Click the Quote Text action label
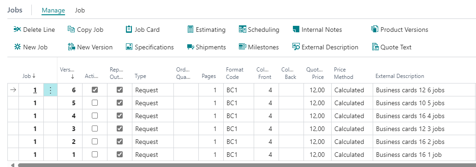This screenshot has height=167, width=476. click(396, 47)
